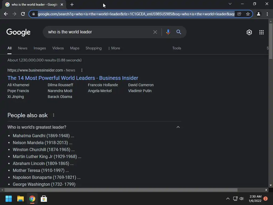This screenshot has width=273, height=205.
Task: Click the Barack Obama link
Action: [60, 97]
